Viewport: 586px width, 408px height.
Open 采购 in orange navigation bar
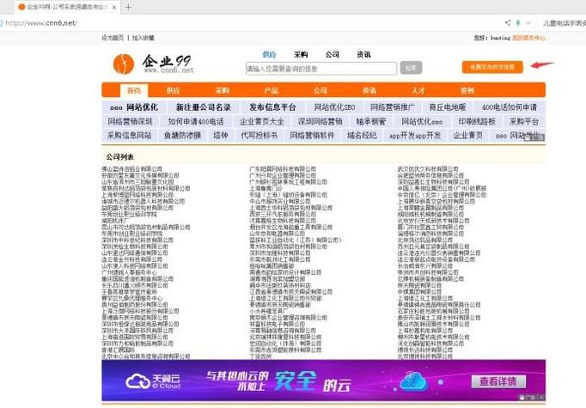(x=223, y=90)
